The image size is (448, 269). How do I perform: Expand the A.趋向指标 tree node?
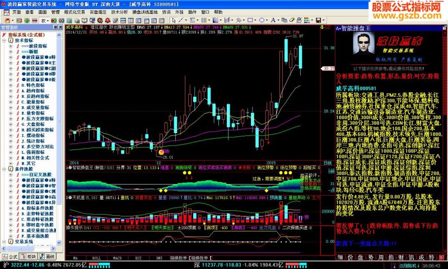(11, 91)
